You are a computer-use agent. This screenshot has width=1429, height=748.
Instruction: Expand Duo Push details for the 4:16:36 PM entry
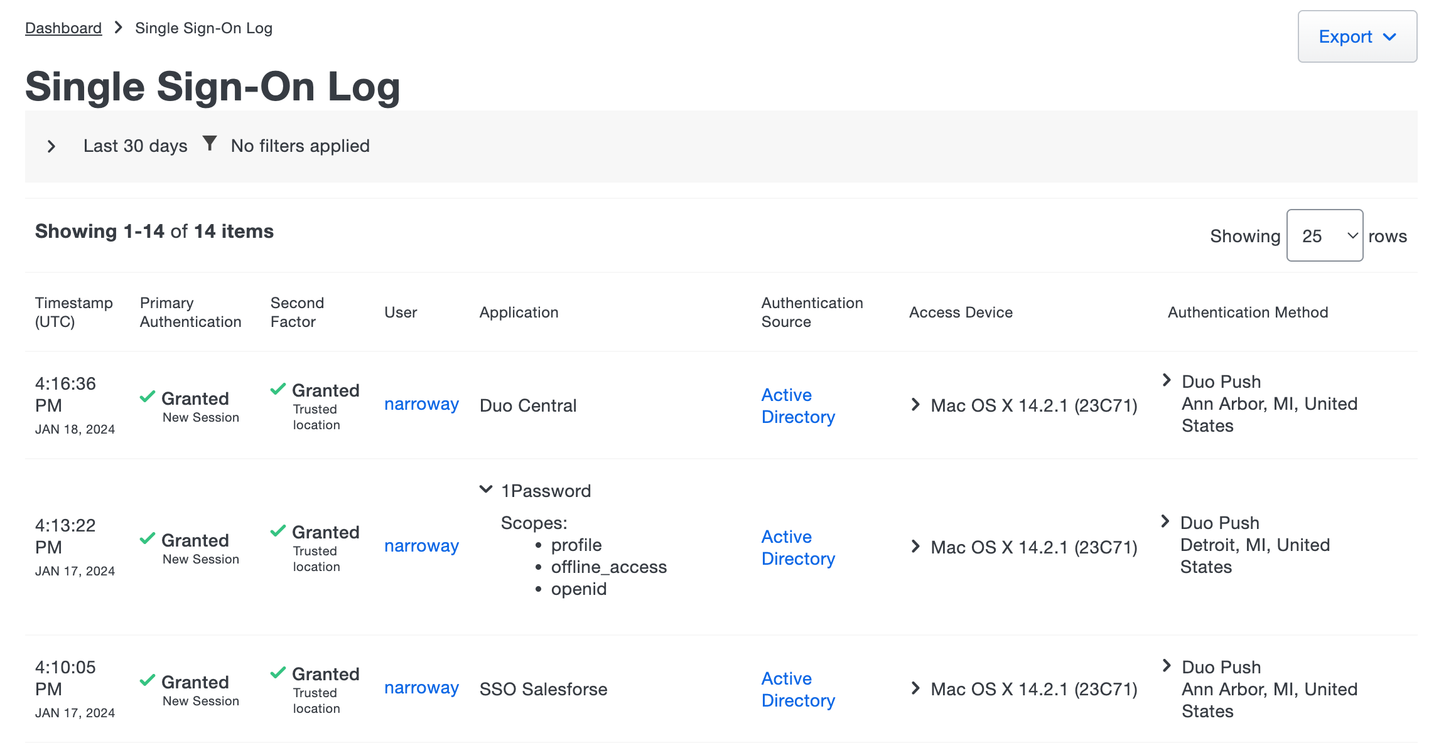pos(1167,380)
